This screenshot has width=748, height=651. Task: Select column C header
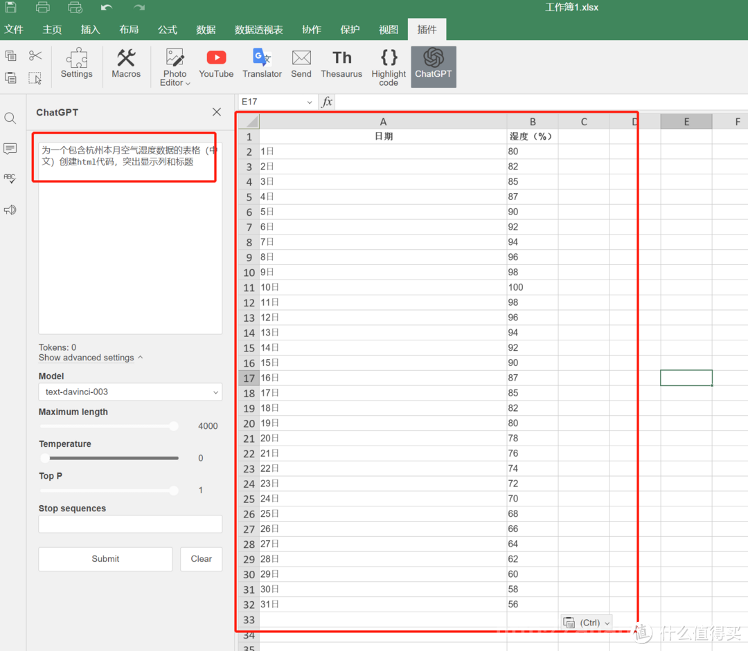point(584,122)
